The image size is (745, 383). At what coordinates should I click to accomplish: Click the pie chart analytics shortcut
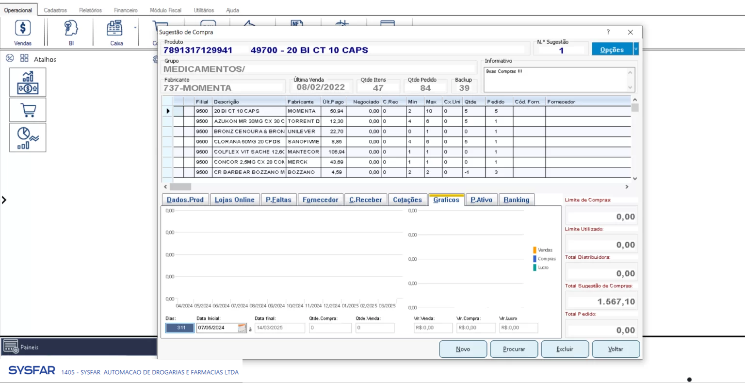28,138
